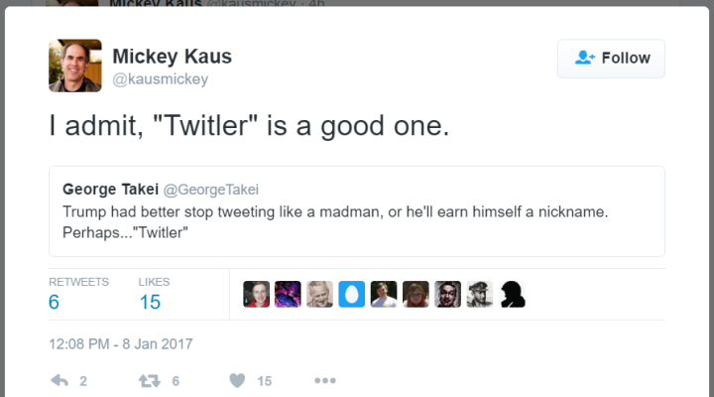Like the tweet with the heart icon
The height and width of the screenshot is (397, 714).
(x=237, y=380)
